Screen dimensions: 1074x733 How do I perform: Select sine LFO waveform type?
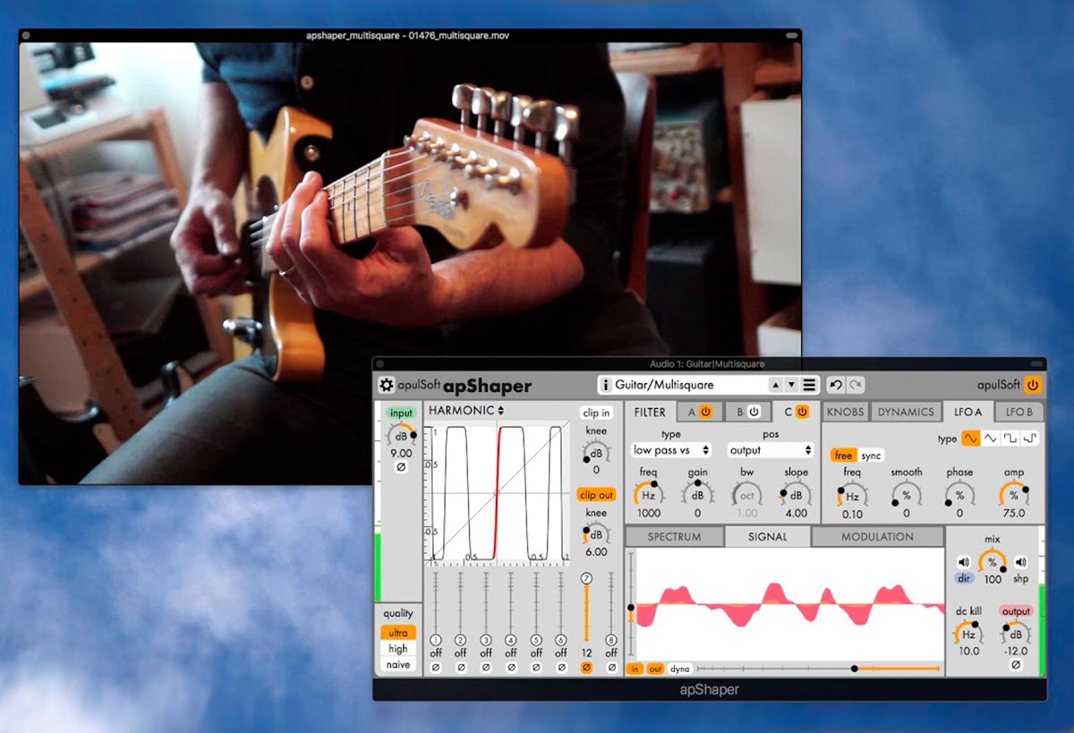click(x=970, y=439)
